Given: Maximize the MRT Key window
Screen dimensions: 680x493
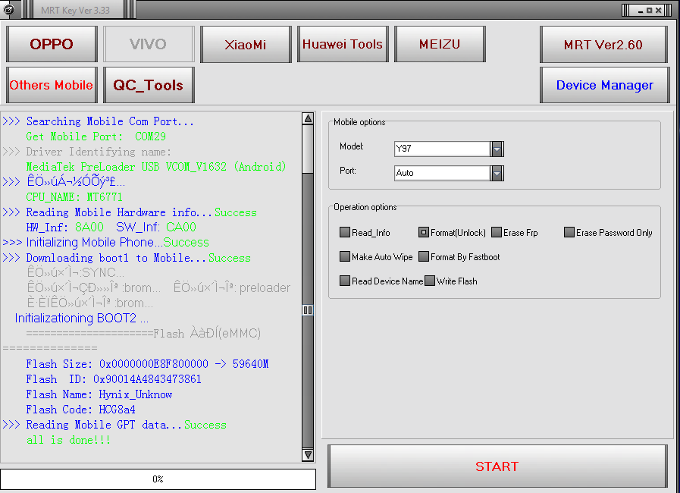Looking at the screenshot, I should tap(649, 11).
